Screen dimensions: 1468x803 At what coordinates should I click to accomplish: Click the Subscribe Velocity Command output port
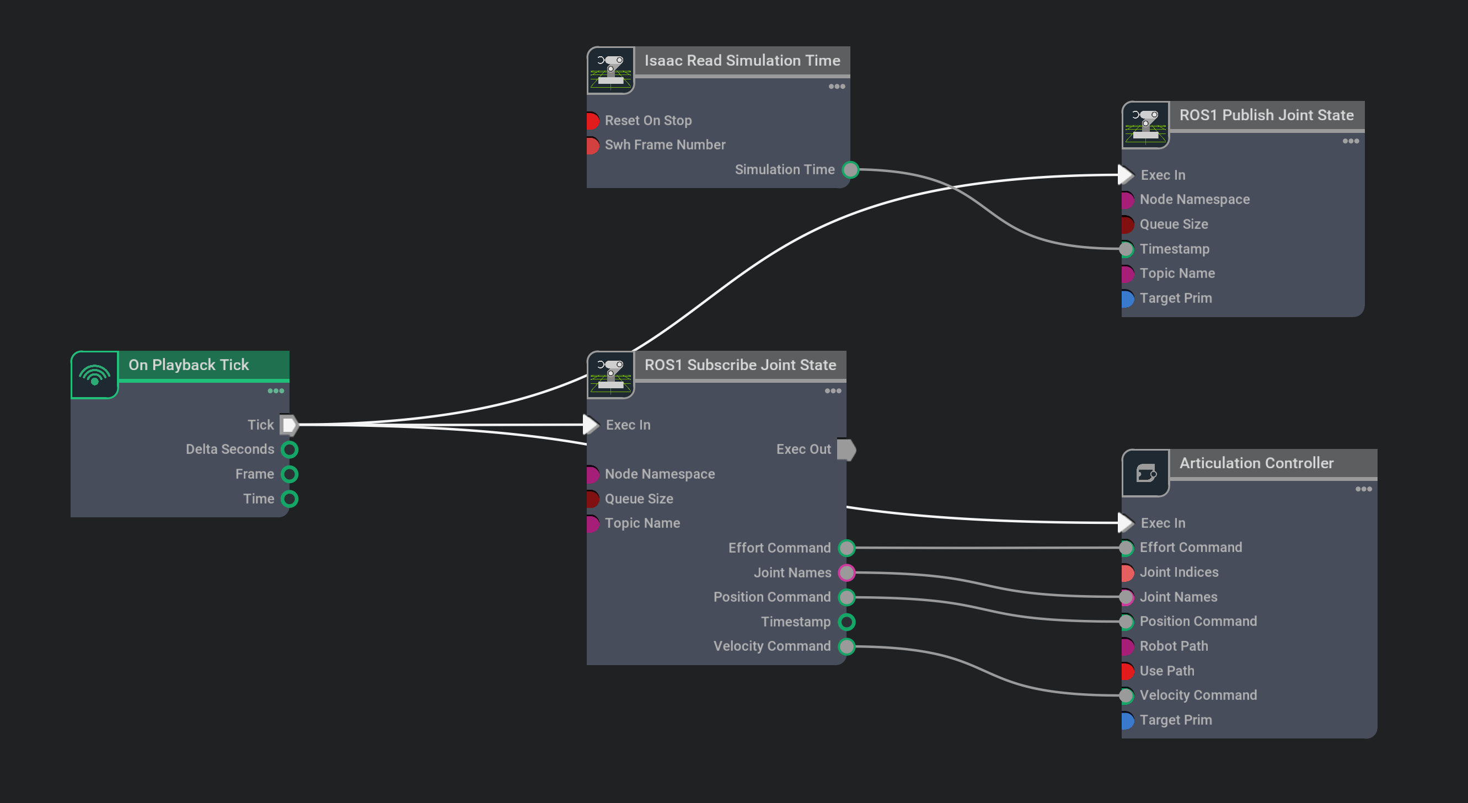847,647
